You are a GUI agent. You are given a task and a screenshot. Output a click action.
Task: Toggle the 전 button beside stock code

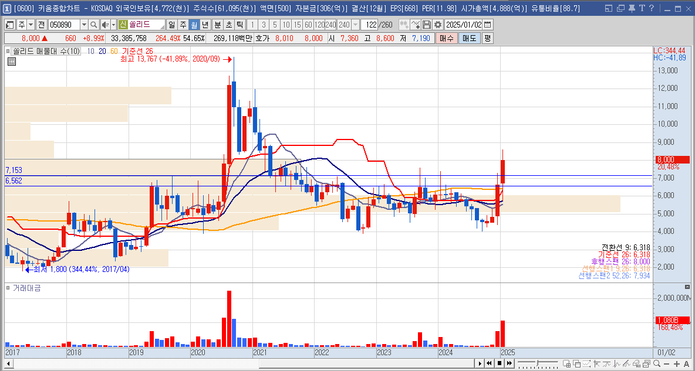(x=41, y=25)
